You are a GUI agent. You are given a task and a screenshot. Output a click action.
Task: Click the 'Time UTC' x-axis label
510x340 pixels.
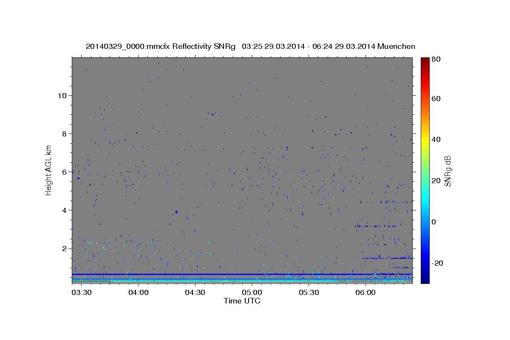[x=242, y=301]
